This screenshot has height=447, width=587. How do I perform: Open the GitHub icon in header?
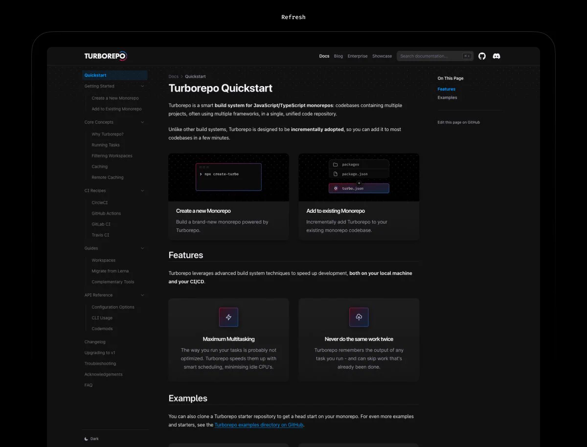(482, 56)
